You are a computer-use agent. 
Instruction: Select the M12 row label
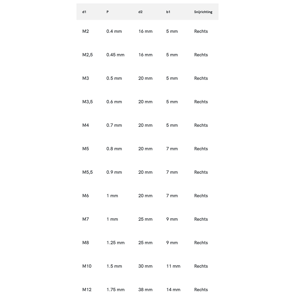click(x=87, y=290)
